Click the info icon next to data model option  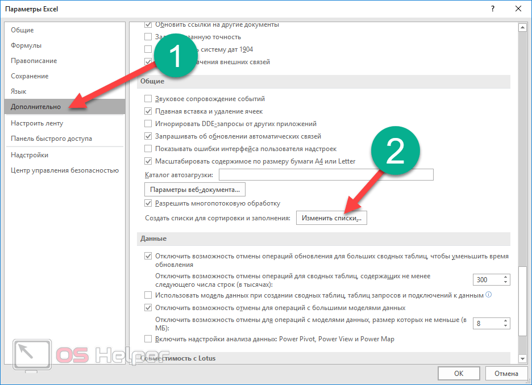click(x=489, y=295)
